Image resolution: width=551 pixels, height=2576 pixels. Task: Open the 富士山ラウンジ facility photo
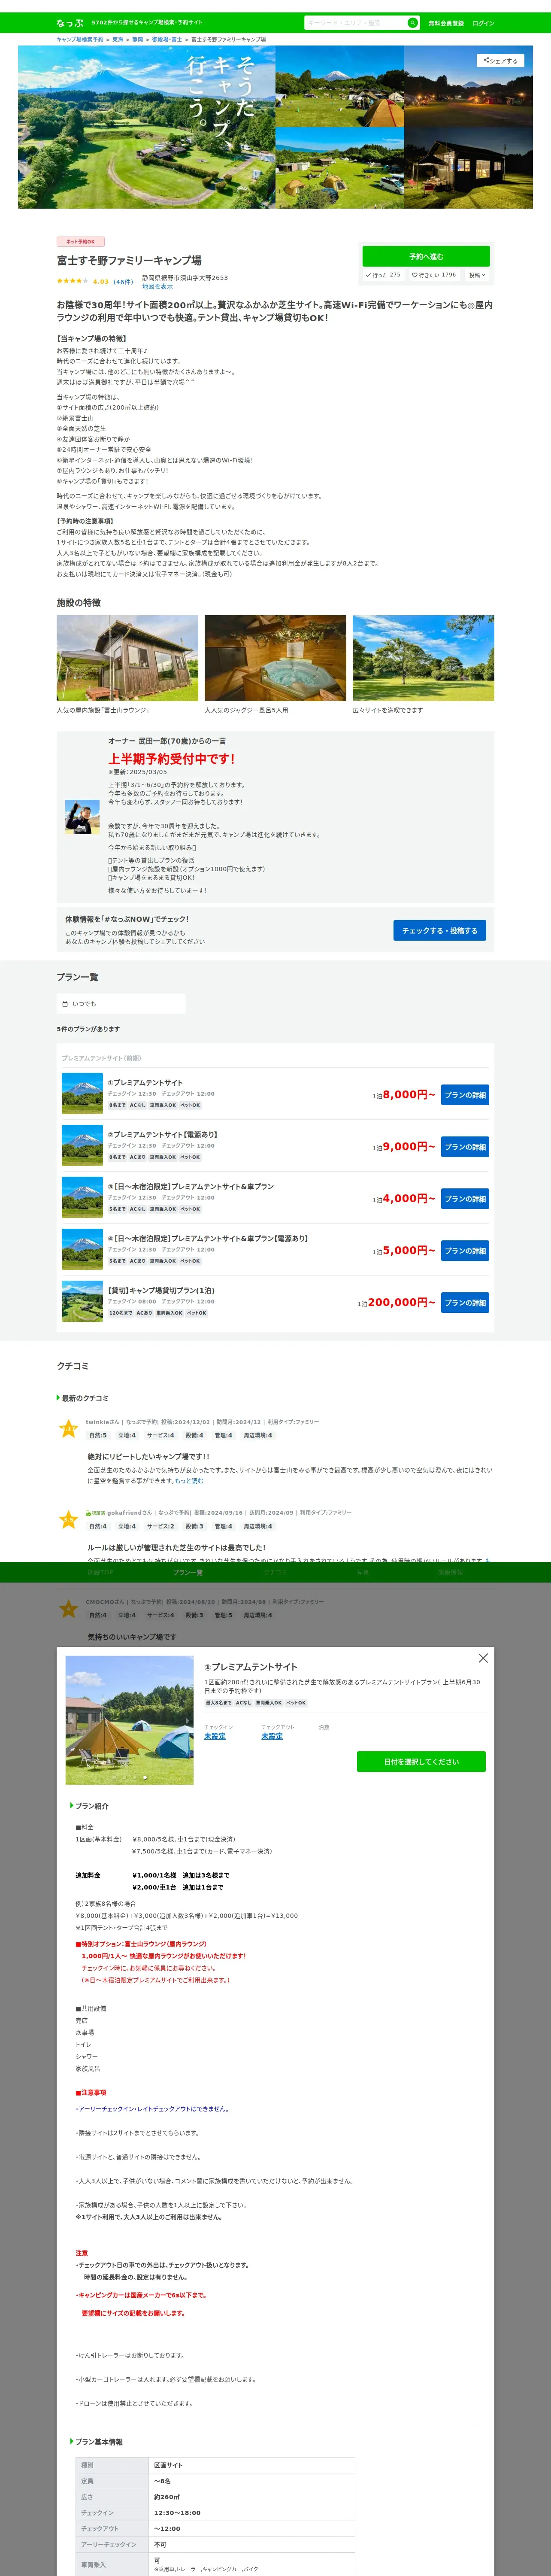[x=127, y=658]
